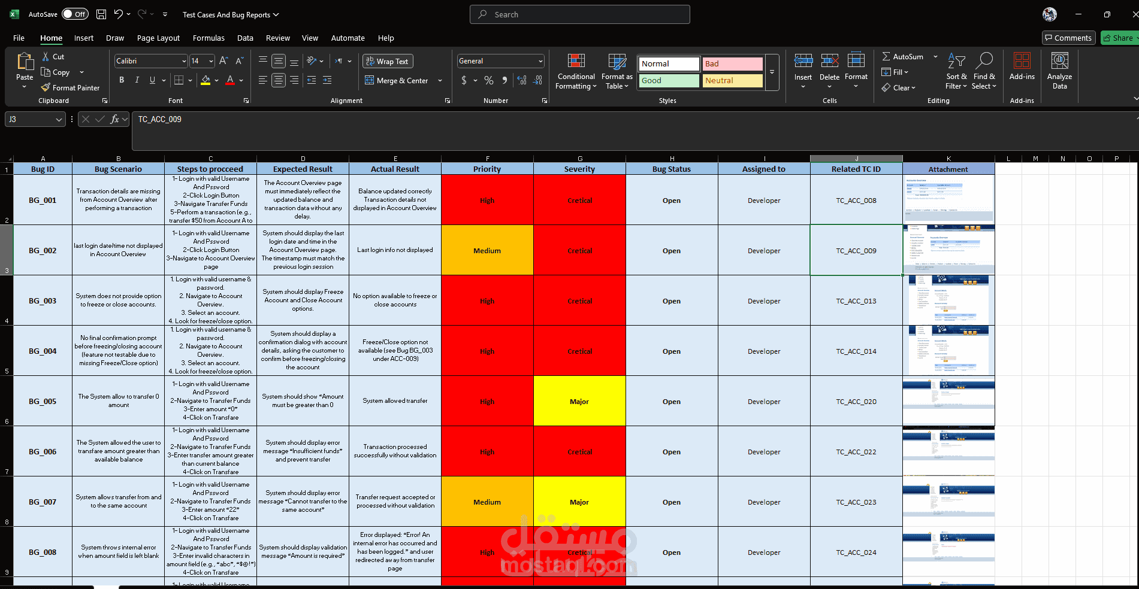Click the Analyze Data icon
Viewport: 1139px width, 589px height.
(1059, 61)
